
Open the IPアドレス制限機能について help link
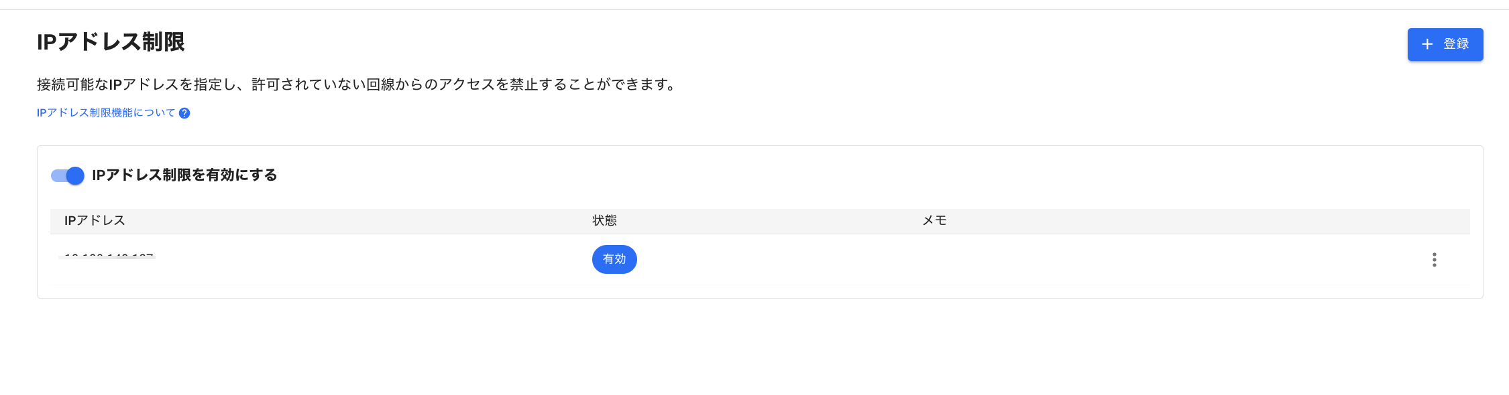(x=106, y=112)
